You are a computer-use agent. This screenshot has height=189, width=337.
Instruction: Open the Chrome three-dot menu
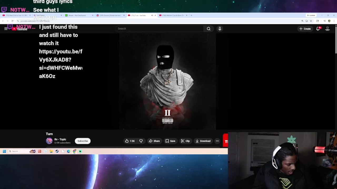pyautogui.click(x=334, y=21)
